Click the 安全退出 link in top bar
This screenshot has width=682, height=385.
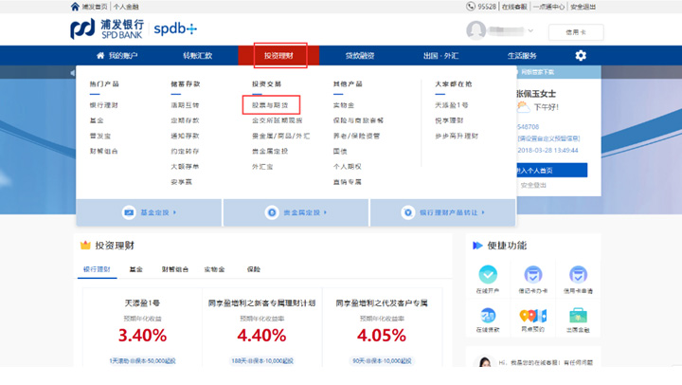pos(584,6)
